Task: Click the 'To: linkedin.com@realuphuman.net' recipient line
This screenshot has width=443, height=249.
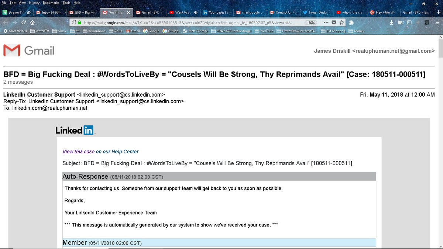Action: 45,108
